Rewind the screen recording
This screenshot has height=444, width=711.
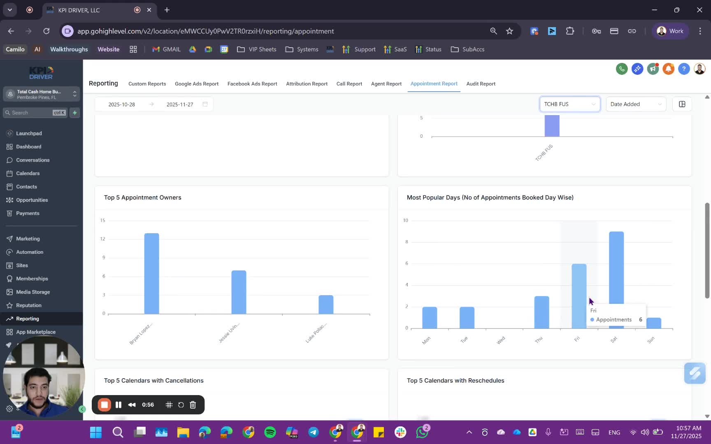tap(132, 405)
